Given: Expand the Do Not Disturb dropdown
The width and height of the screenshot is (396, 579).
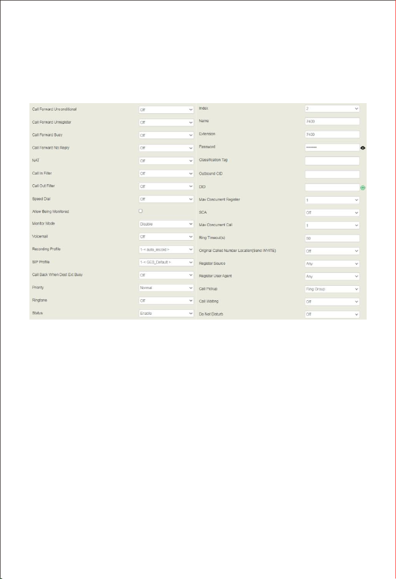Looking at the screenshot, I should point(332,314).
